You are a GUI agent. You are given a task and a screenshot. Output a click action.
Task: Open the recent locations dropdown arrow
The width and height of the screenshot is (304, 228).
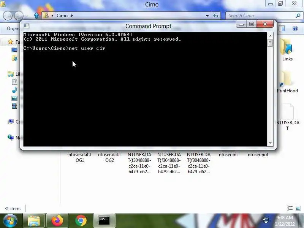(x=26, y=16)
